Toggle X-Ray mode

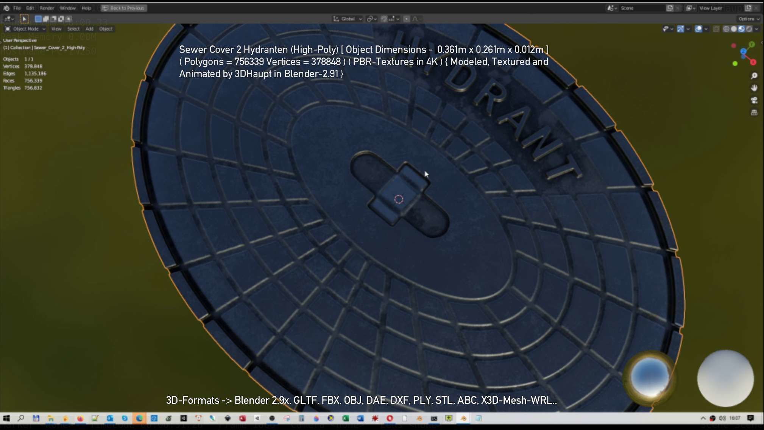[716, 29]
